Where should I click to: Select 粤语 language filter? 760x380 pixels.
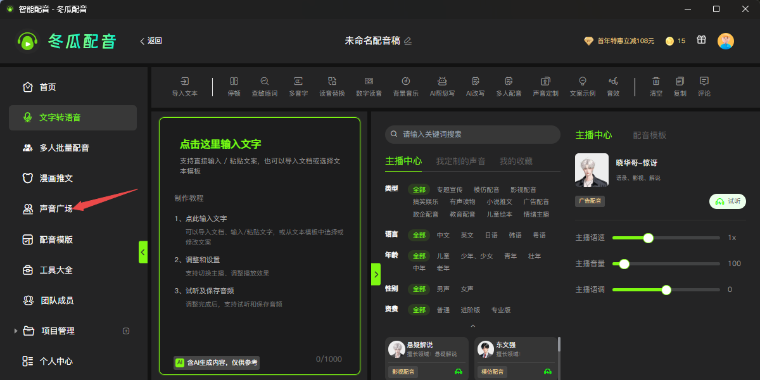coord(539,235)
